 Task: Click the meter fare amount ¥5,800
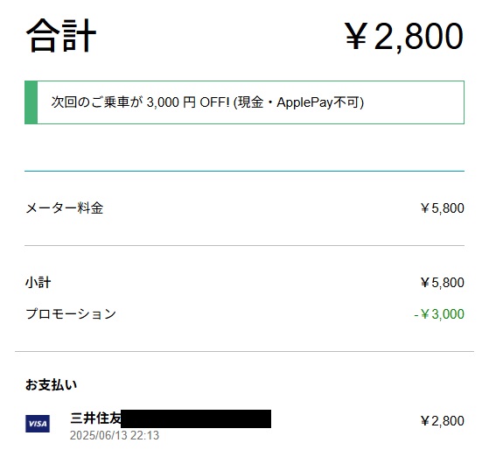point(443,208)
